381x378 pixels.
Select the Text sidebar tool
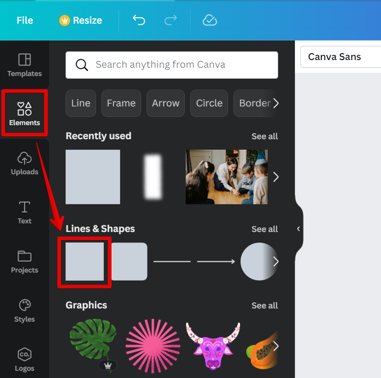click(x=25, y=212)
